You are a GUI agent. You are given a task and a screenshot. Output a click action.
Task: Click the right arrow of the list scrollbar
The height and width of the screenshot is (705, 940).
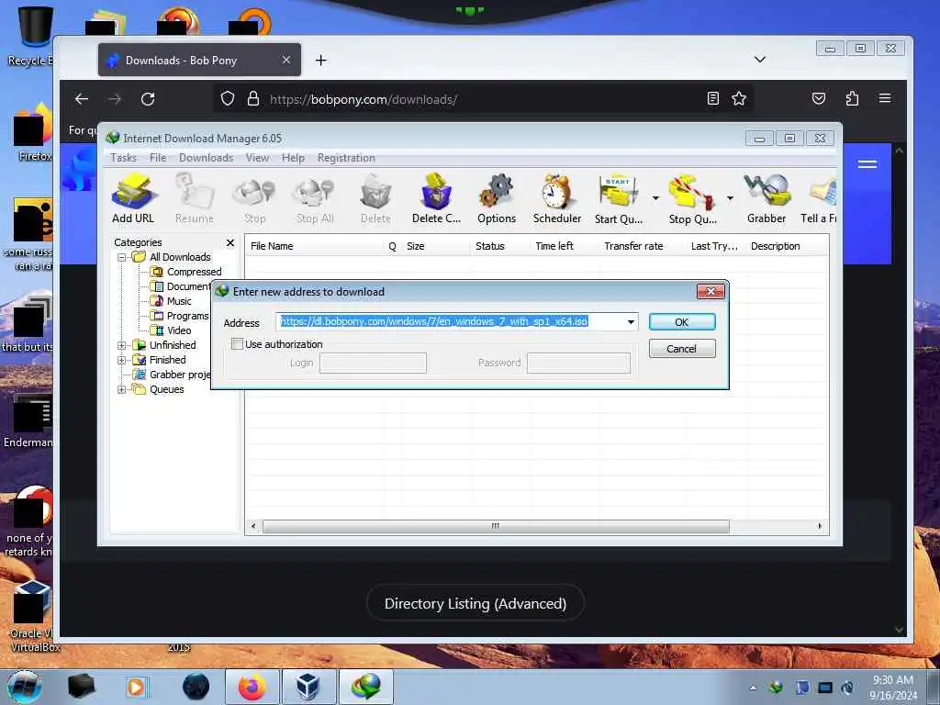(820, 526)
